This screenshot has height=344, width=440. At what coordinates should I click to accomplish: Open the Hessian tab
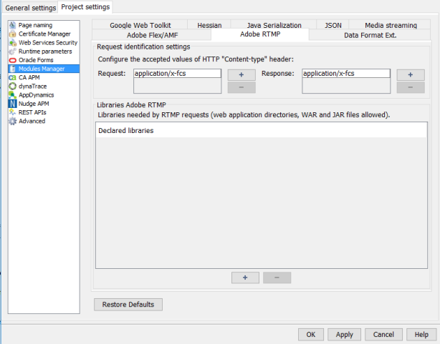pos(209,25)
